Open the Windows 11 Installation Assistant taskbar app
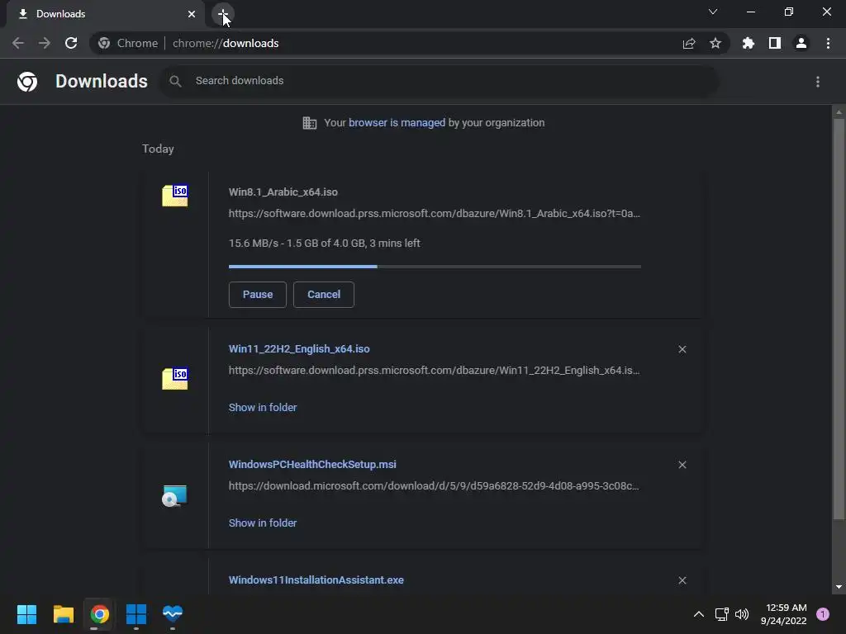The height and width of the screenshot is (634, 846). 136,614
